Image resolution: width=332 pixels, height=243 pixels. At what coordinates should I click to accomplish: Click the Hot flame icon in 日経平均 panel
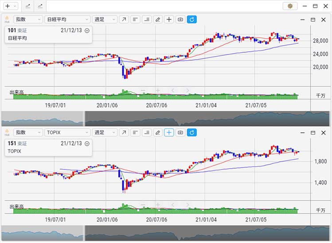[x=7, y=19]
